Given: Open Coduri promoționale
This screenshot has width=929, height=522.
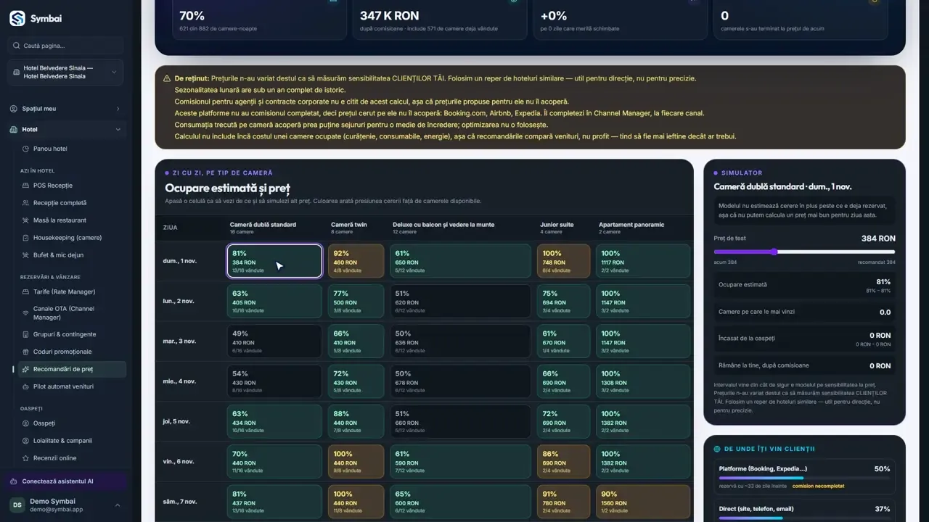Looking at the screenshot, I should pos(62,352).
